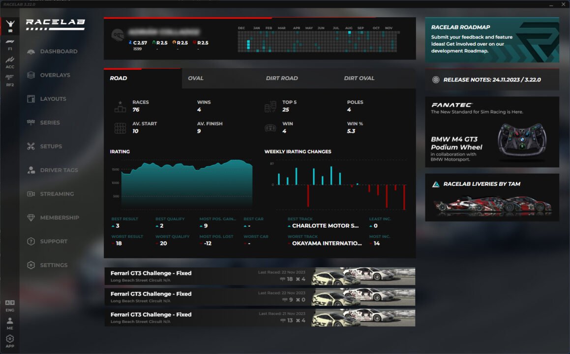Open the Racelab Liveries by TAM banner
This screenshot has width=570, height=354.
[x=492, y=197]
